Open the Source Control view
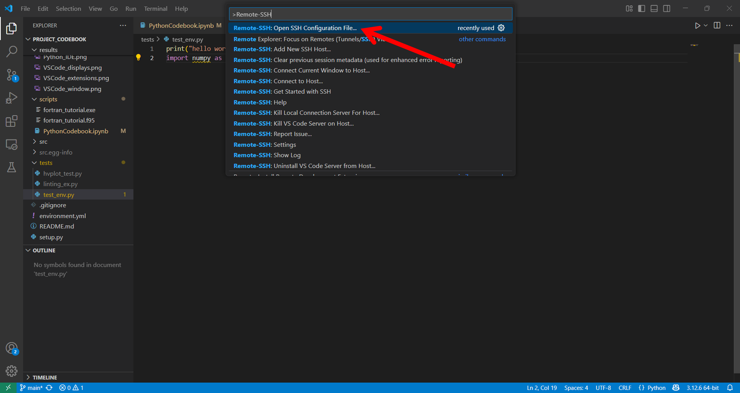740x393 pixels. tap(11, 75)
